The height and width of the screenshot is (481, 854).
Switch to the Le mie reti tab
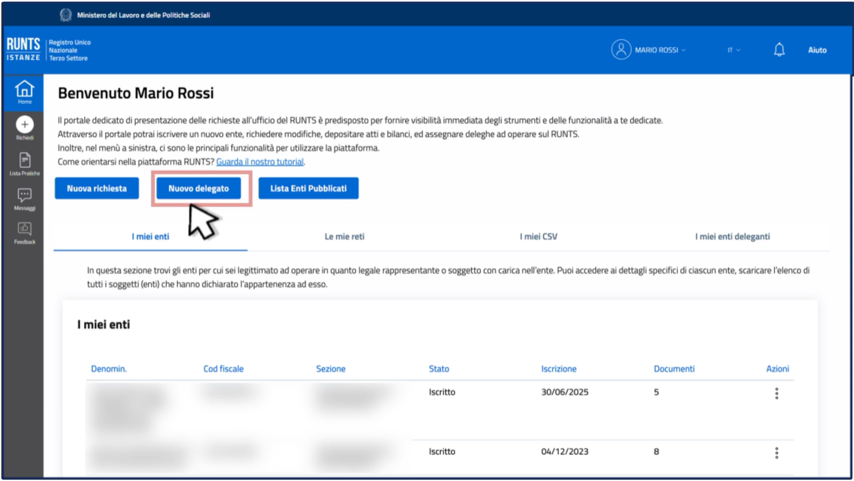pos(344,237)
